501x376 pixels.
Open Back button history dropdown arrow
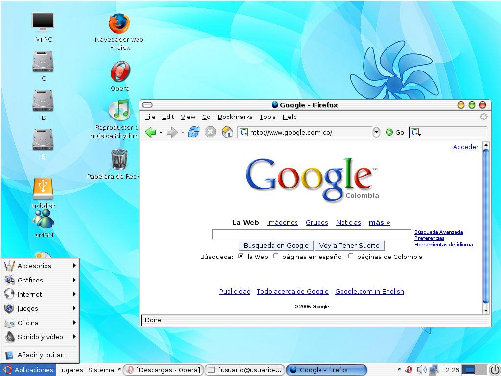click(x=161, y=132)
